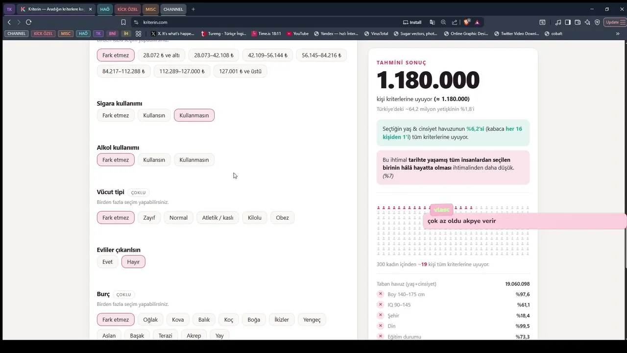This screenshot has width=627, height=353.
Task: Choose Evet for Evliler çıkarılsın
Action: [x=107, y=262]
